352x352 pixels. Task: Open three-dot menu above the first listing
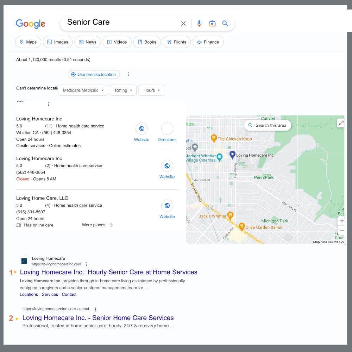point(49,104)
